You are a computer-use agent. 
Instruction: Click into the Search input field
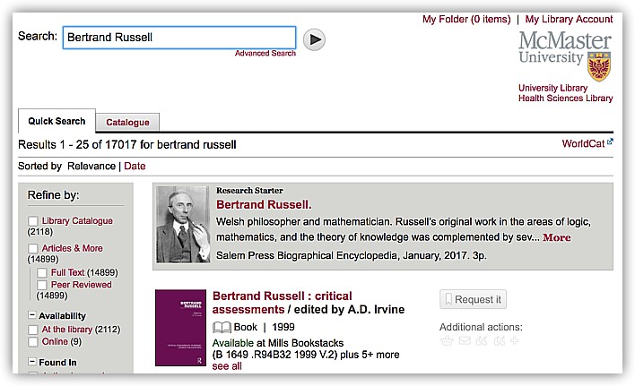point(179,38)
